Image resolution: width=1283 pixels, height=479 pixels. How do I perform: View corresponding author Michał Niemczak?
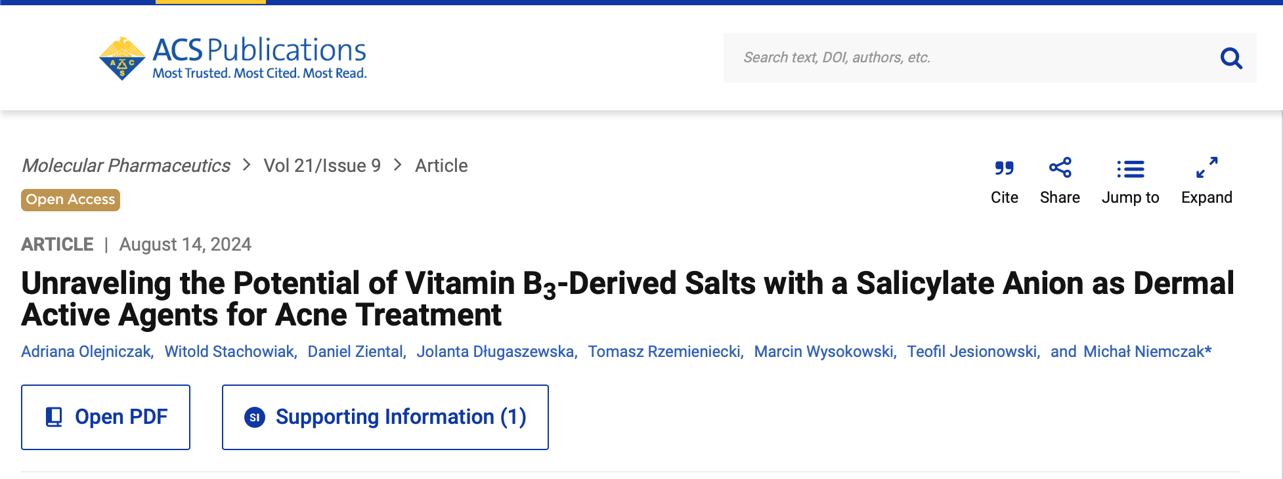coord(1147,352)
